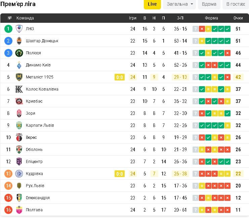Click the Шахтар Донецьк club crest
The width and height of the screenshot is (249, 224).
click(19, 41)
